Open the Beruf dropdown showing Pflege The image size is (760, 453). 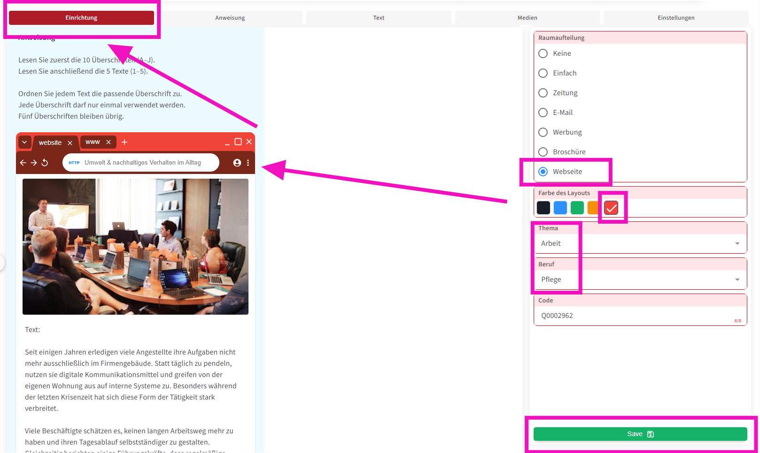click(x=640, y=279)
